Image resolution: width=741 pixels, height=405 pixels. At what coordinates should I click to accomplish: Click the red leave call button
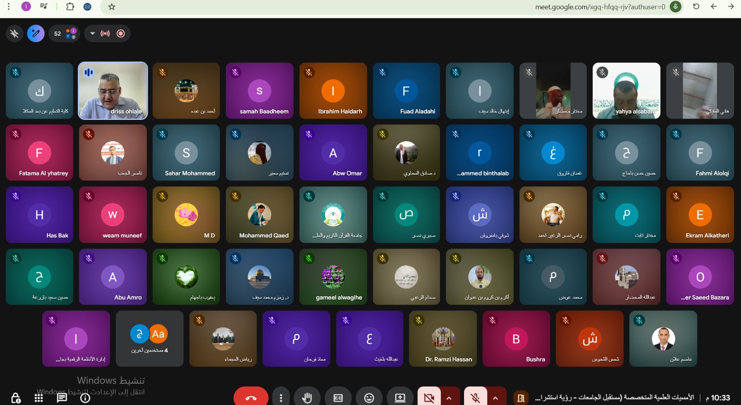[251, 398]
